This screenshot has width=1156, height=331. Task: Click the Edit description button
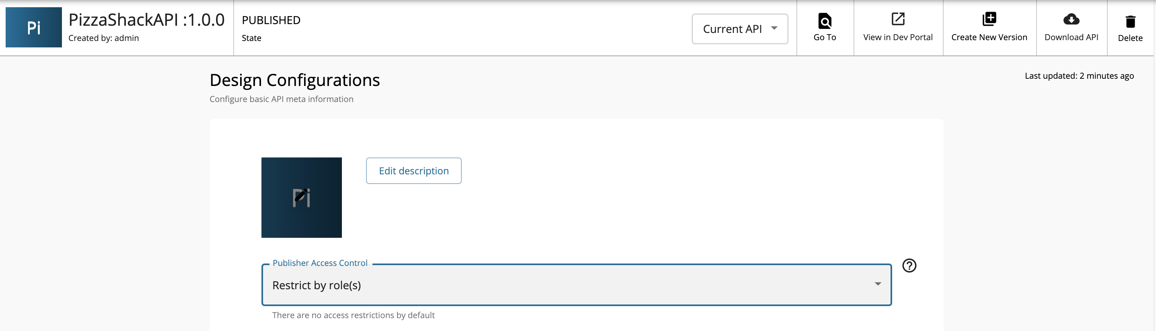click(413, 171)
